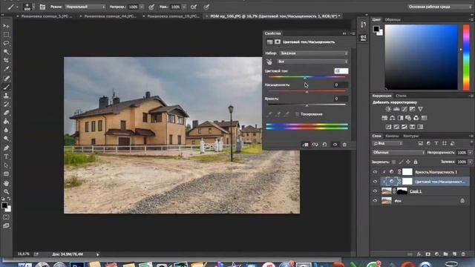Open the layer filter type dropdown
This screenshot has width=475, height=267.
tap(387, 143)
